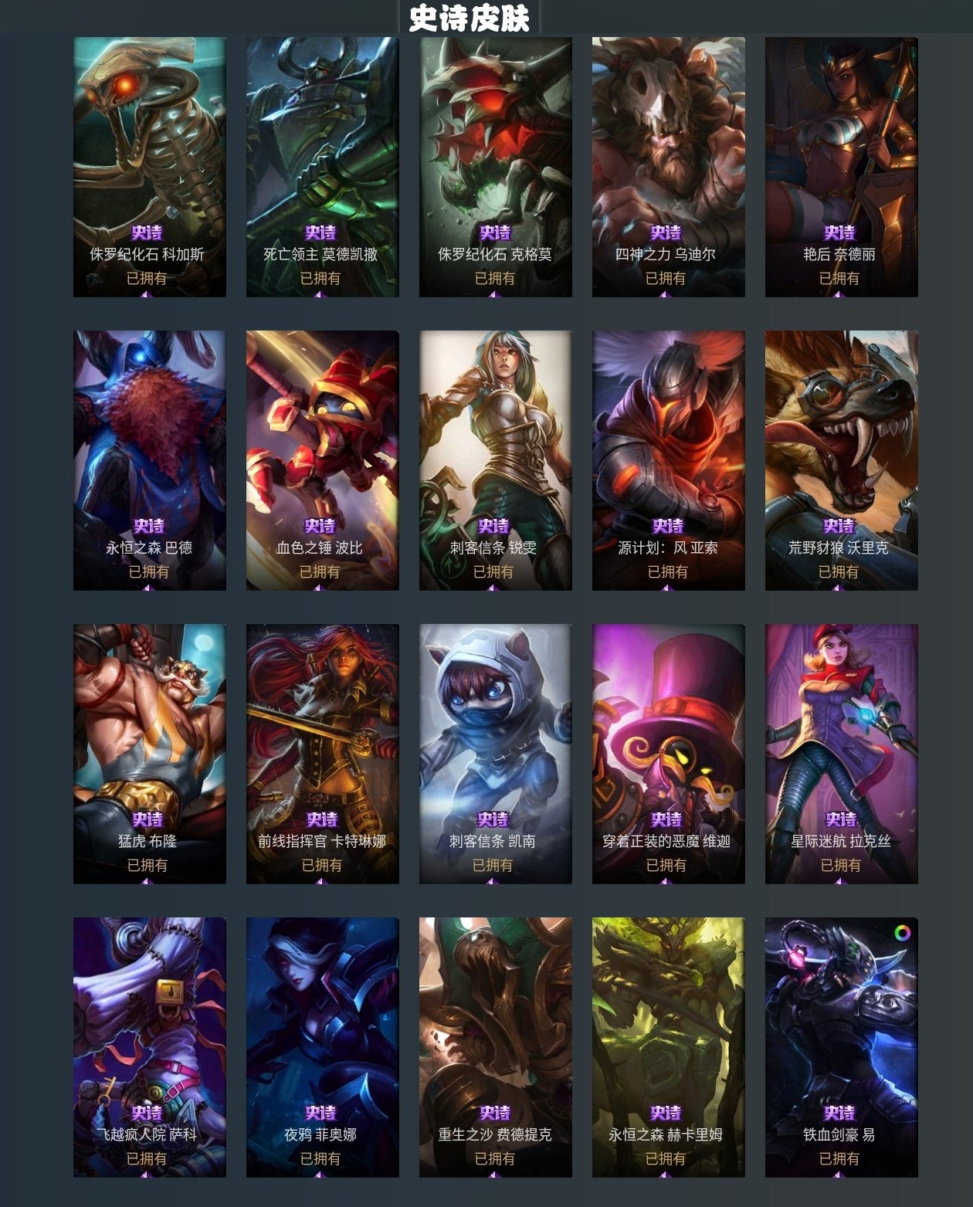Select the 夜鸦 菲奥娜 skin card
The width and height of the screenshot is (973, 1207).
pos(323,1047)
